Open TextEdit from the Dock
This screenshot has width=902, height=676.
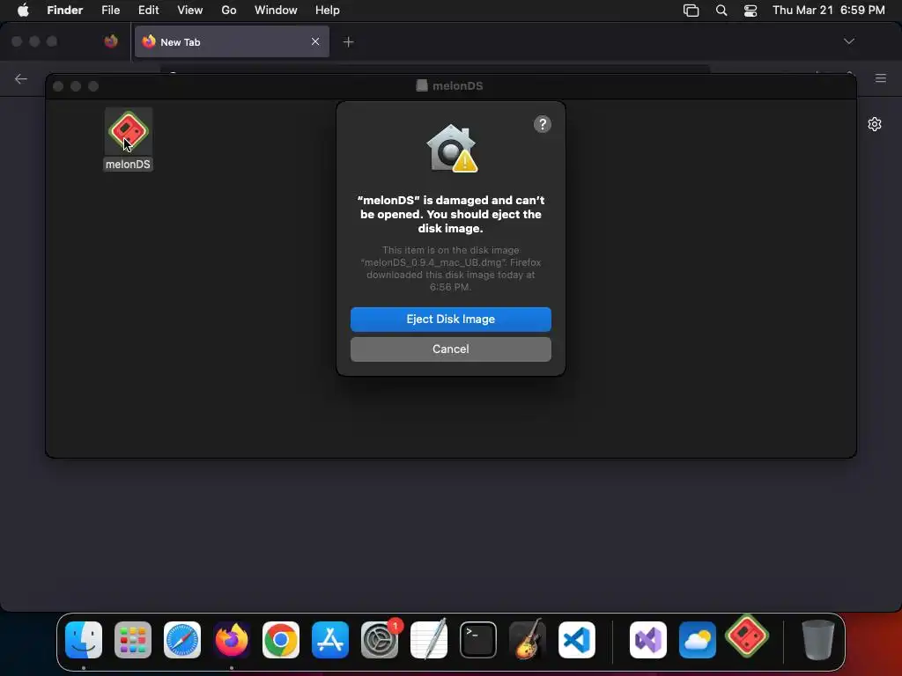pos(429,640)
